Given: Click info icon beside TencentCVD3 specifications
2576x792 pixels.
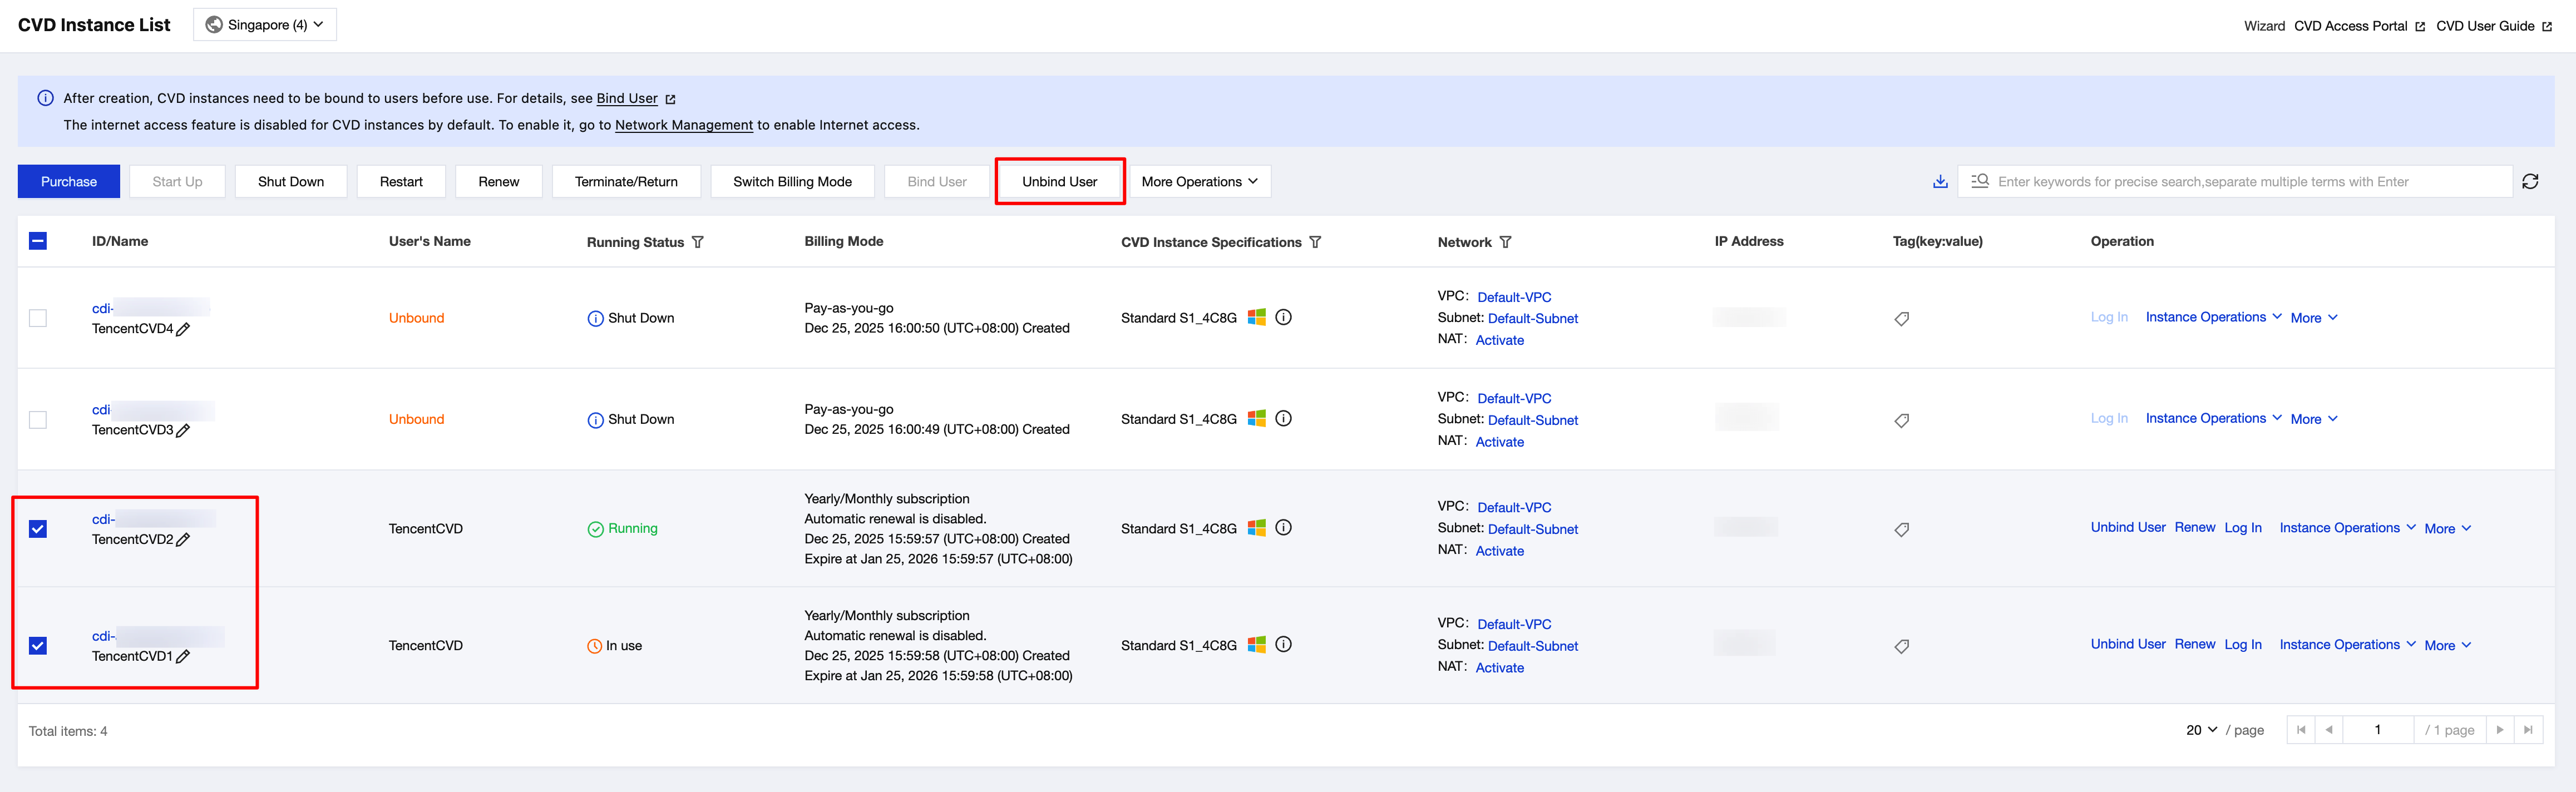Looking at the screenshot, I should coord(1283,419).
